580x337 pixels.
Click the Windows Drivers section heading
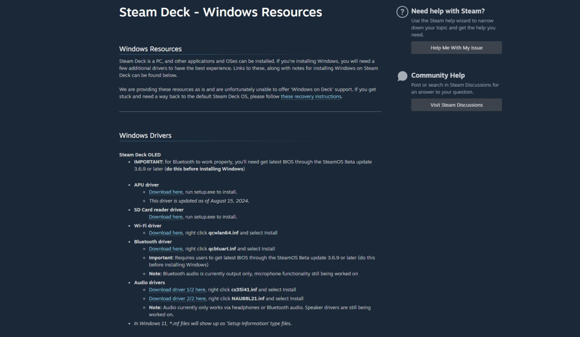coord(145,136)
